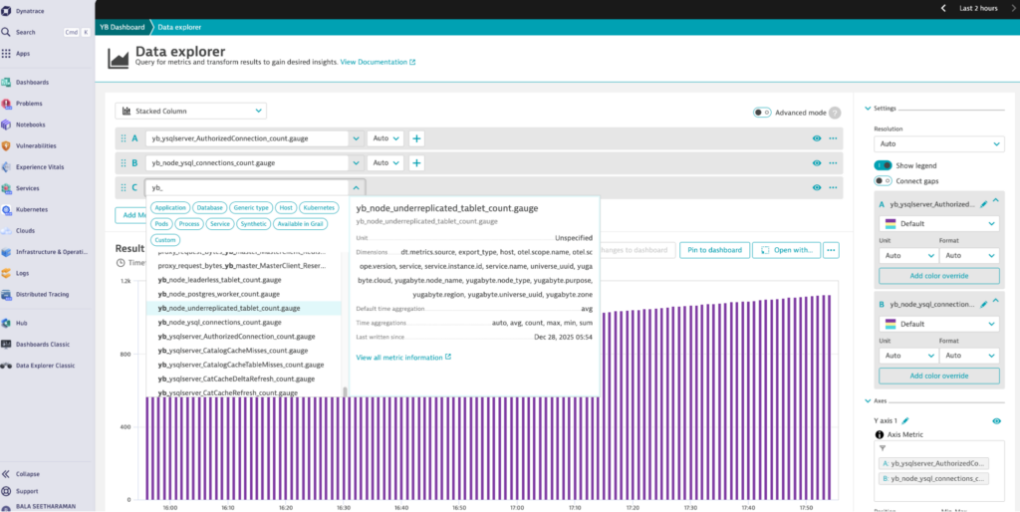
Task: Open series B Default color dropdown
Action: 938,324
